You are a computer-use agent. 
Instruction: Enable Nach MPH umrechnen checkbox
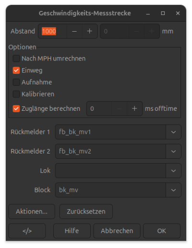[16, 59]
